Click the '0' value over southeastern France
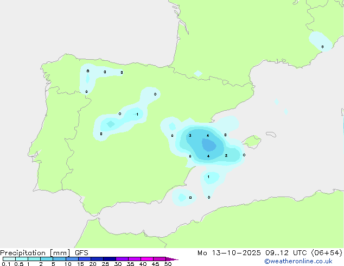Viewport: 344px width, 266px height. (322, 47)
